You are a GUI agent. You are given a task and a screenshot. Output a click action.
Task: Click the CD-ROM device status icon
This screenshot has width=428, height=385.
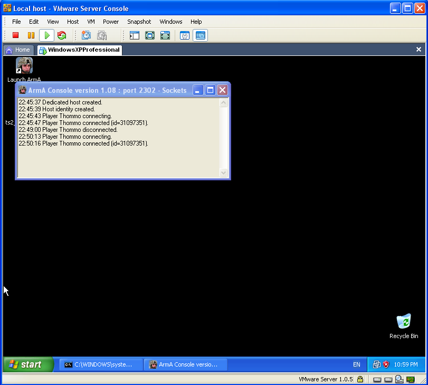[x=399, y=379]
